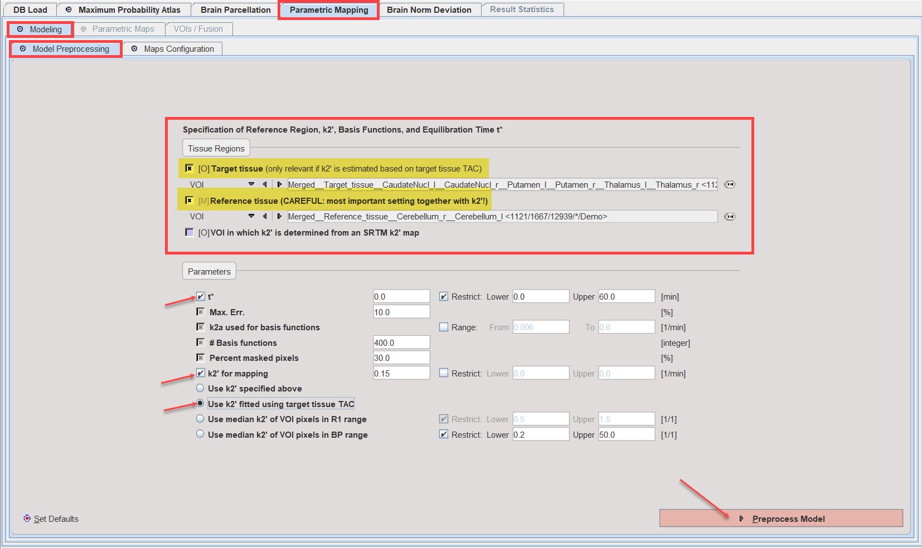Click the t* value field
The height and width of the screenshot is (548, 922).
[x=401, y=297]
